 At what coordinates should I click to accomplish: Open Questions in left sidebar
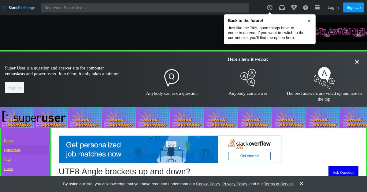[12, 150]
